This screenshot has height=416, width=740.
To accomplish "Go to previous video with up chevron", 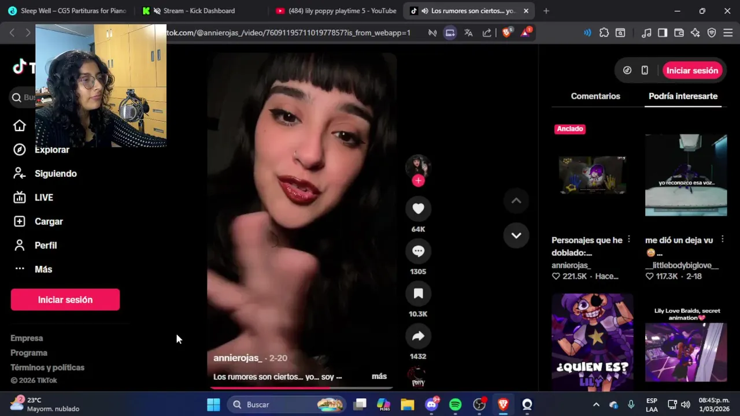I will (x=516, y=200).
